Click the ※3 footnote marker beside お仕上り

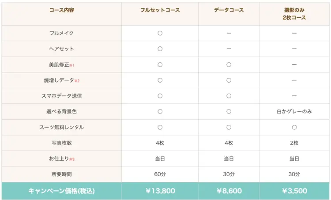coord(72,159)
